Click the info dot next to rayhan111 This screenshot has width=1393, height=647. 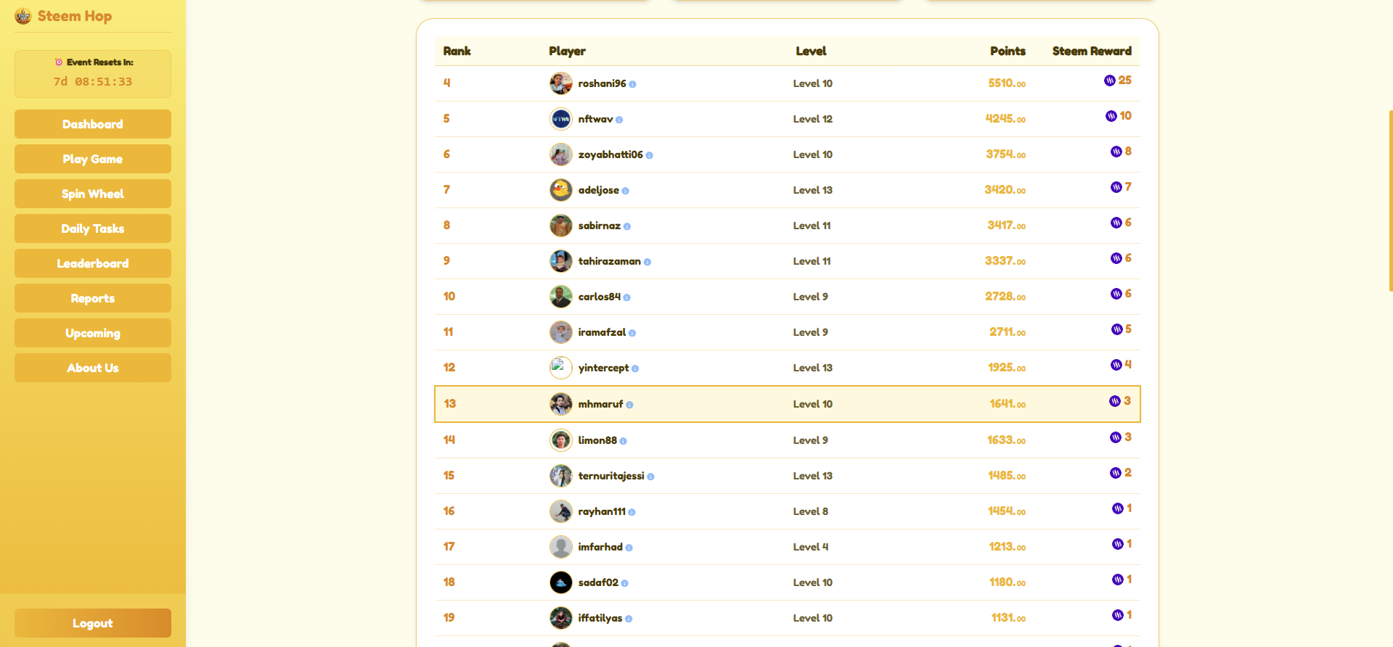coord(632,513)
